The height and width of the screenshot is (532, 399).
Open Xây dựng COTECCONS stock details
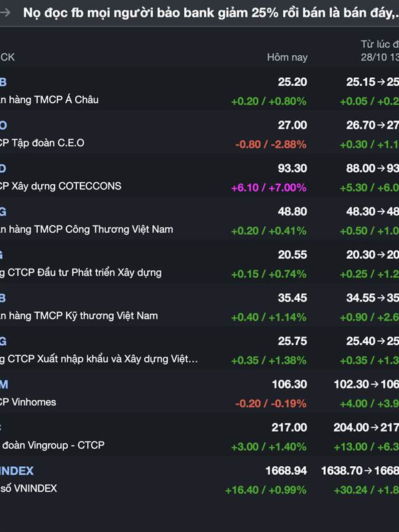pos(61,186)
